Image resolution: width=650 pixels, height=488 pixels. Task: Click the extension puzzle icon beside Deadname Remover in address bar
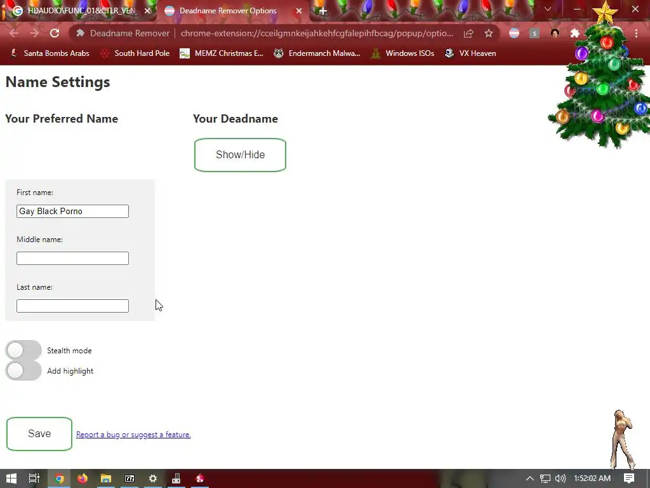[x=81, y=33]
